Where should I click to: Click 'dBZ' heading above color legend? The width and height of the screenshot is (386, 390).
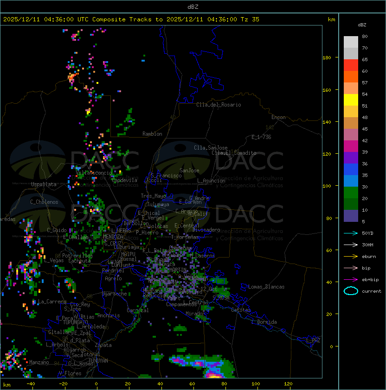click(362, 25)
